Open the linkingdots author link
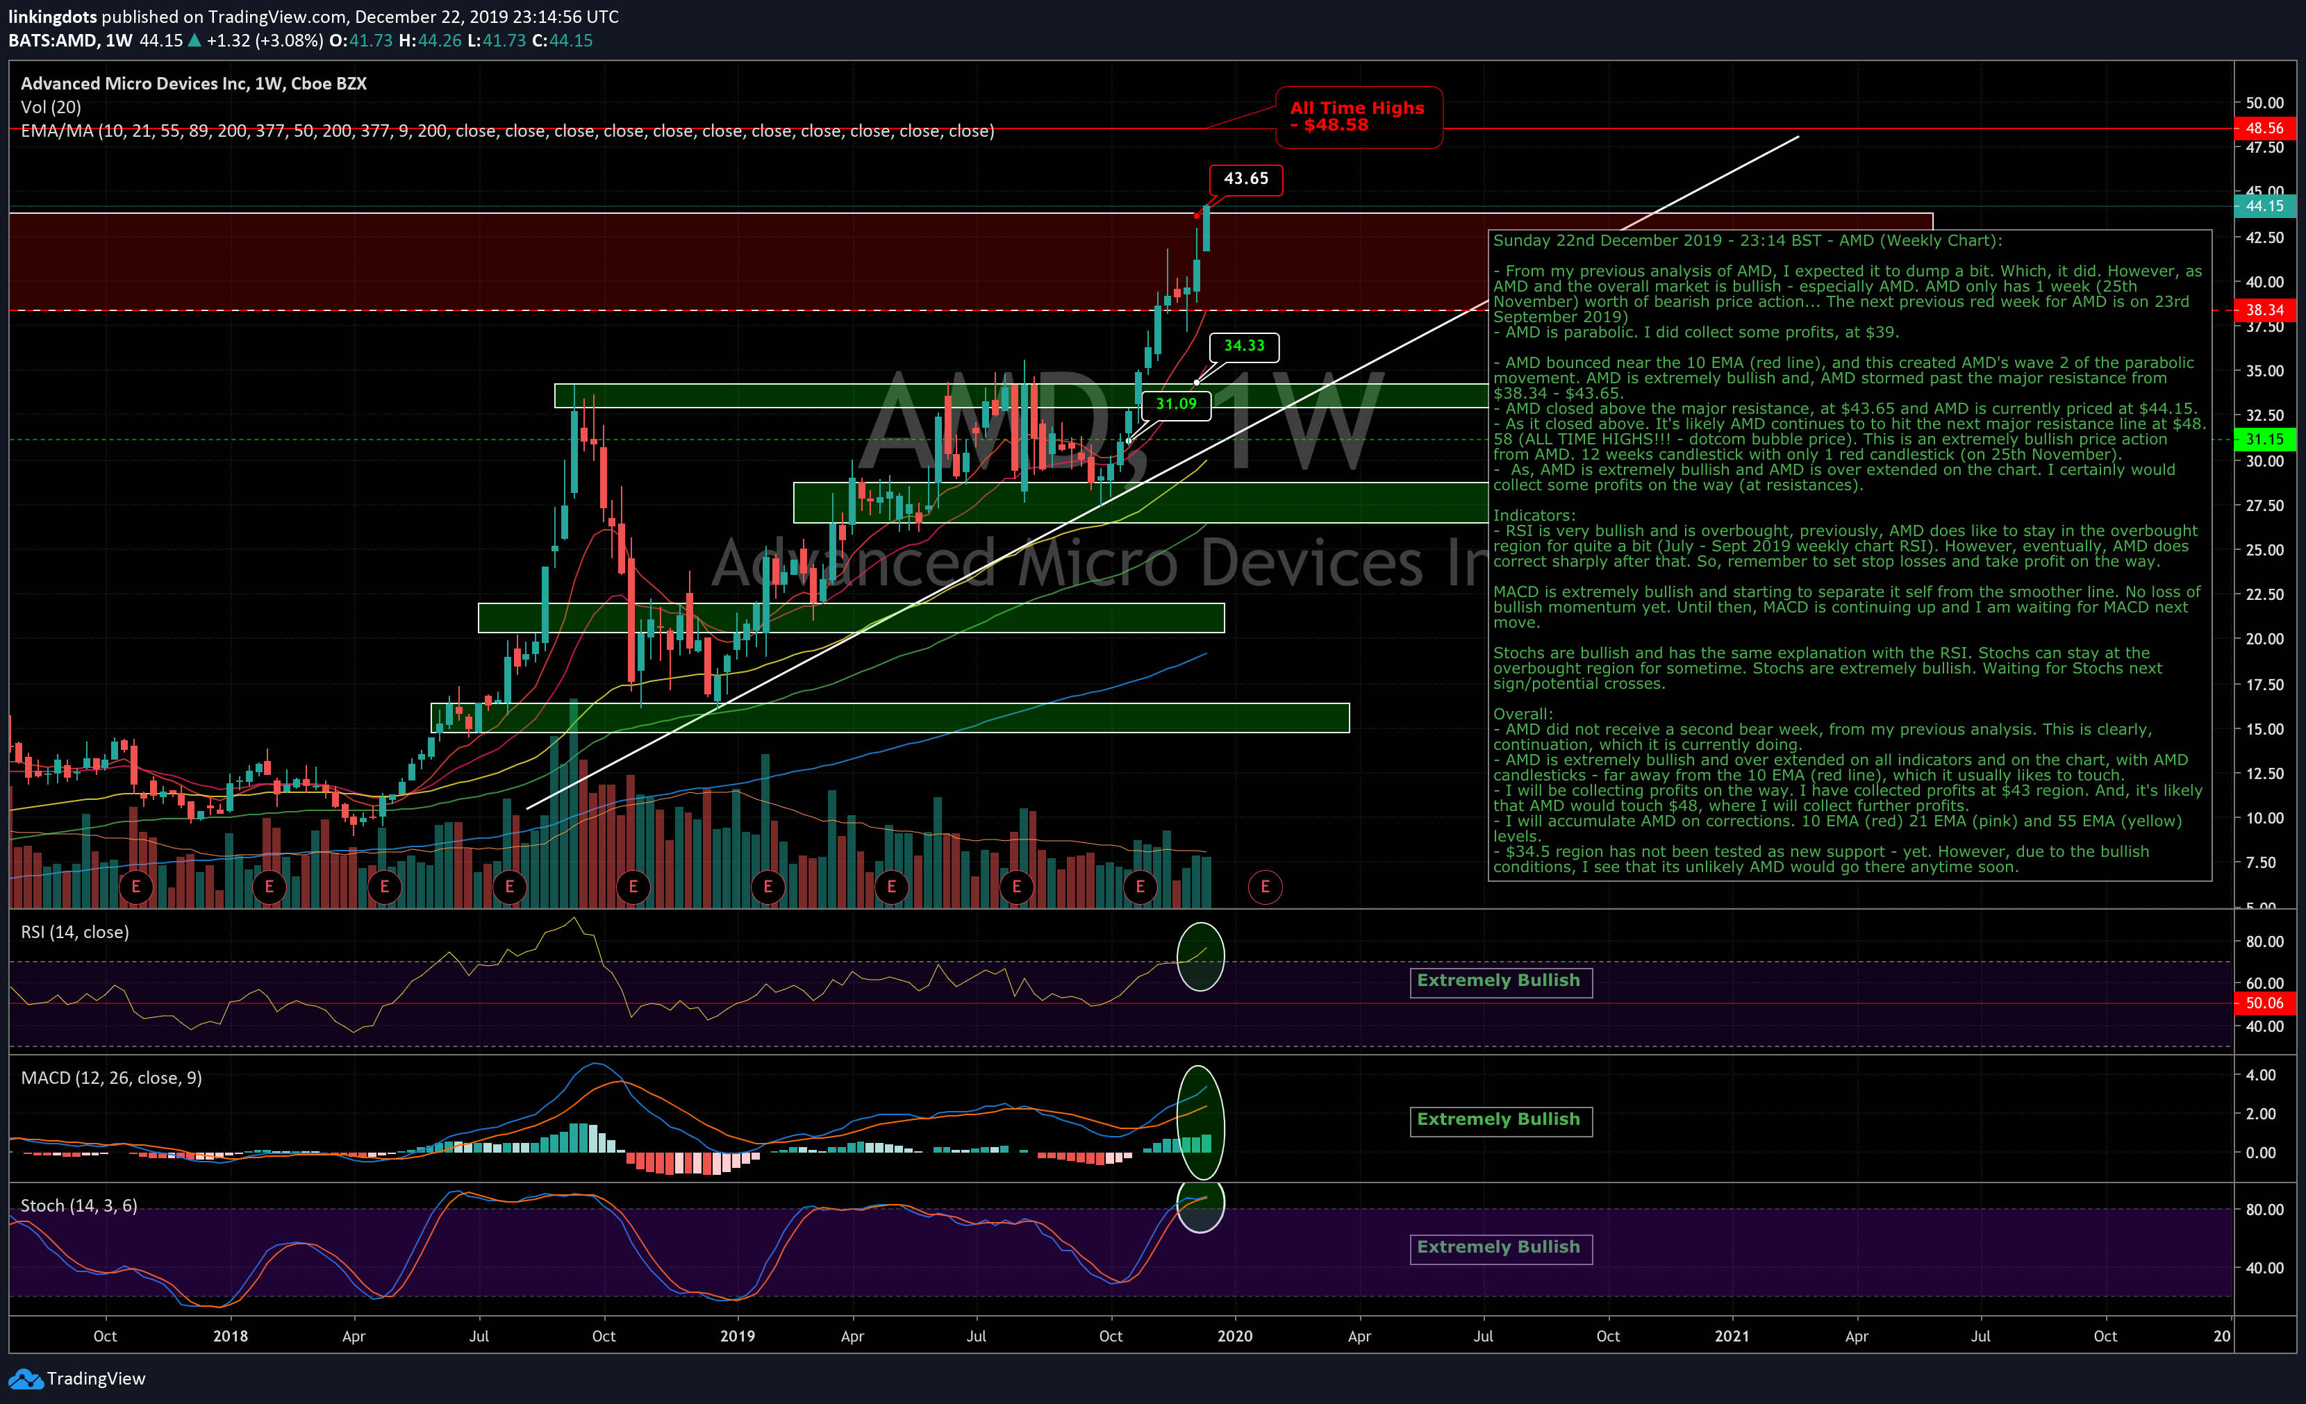This screenshot has height=1404, width=2306. pyautogui.click(x=52, y=17)
